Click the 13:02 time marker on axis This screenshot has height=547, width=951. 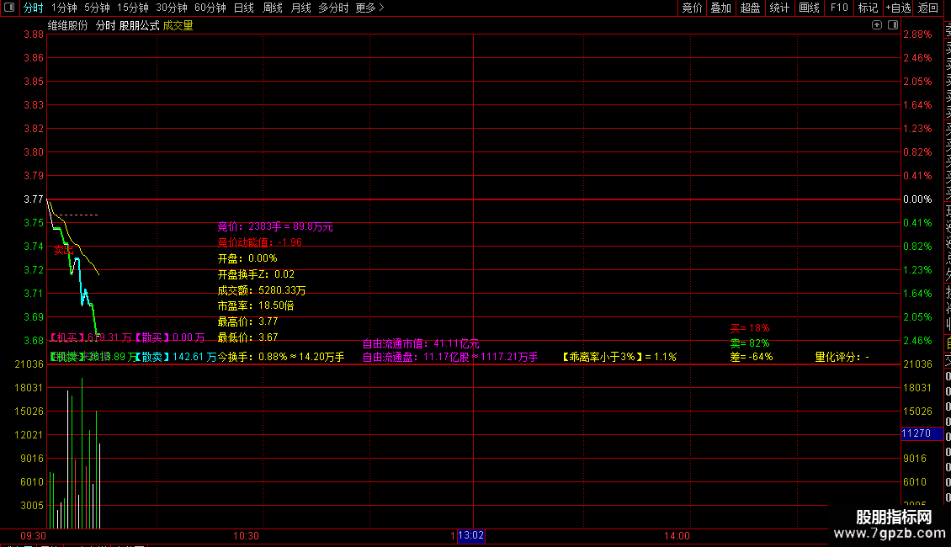(x=470, y=535)
